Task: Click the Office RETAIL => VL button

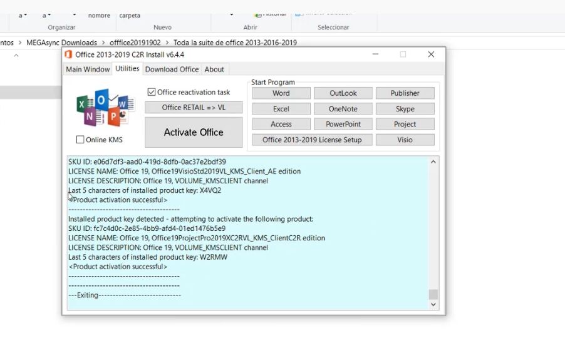Action: (x=194, y=107)
